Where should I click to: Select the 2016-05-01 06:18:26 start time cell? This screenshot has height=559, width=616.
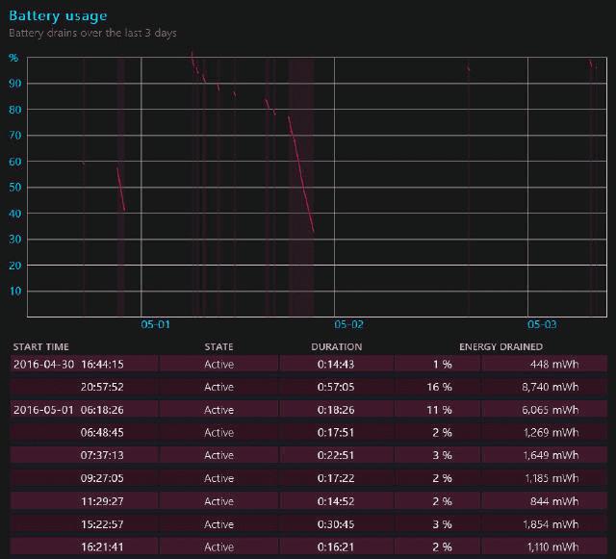[68, 410]
